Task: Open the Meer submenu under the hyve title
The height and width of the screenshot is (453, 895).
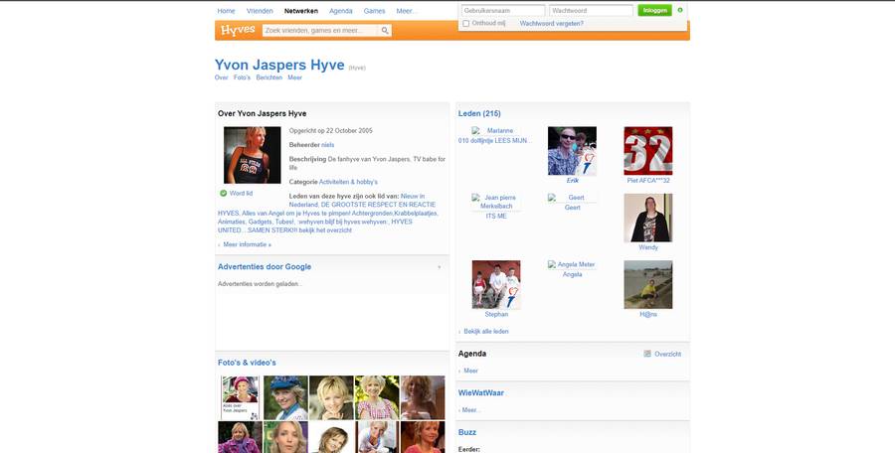Action: 294,77
